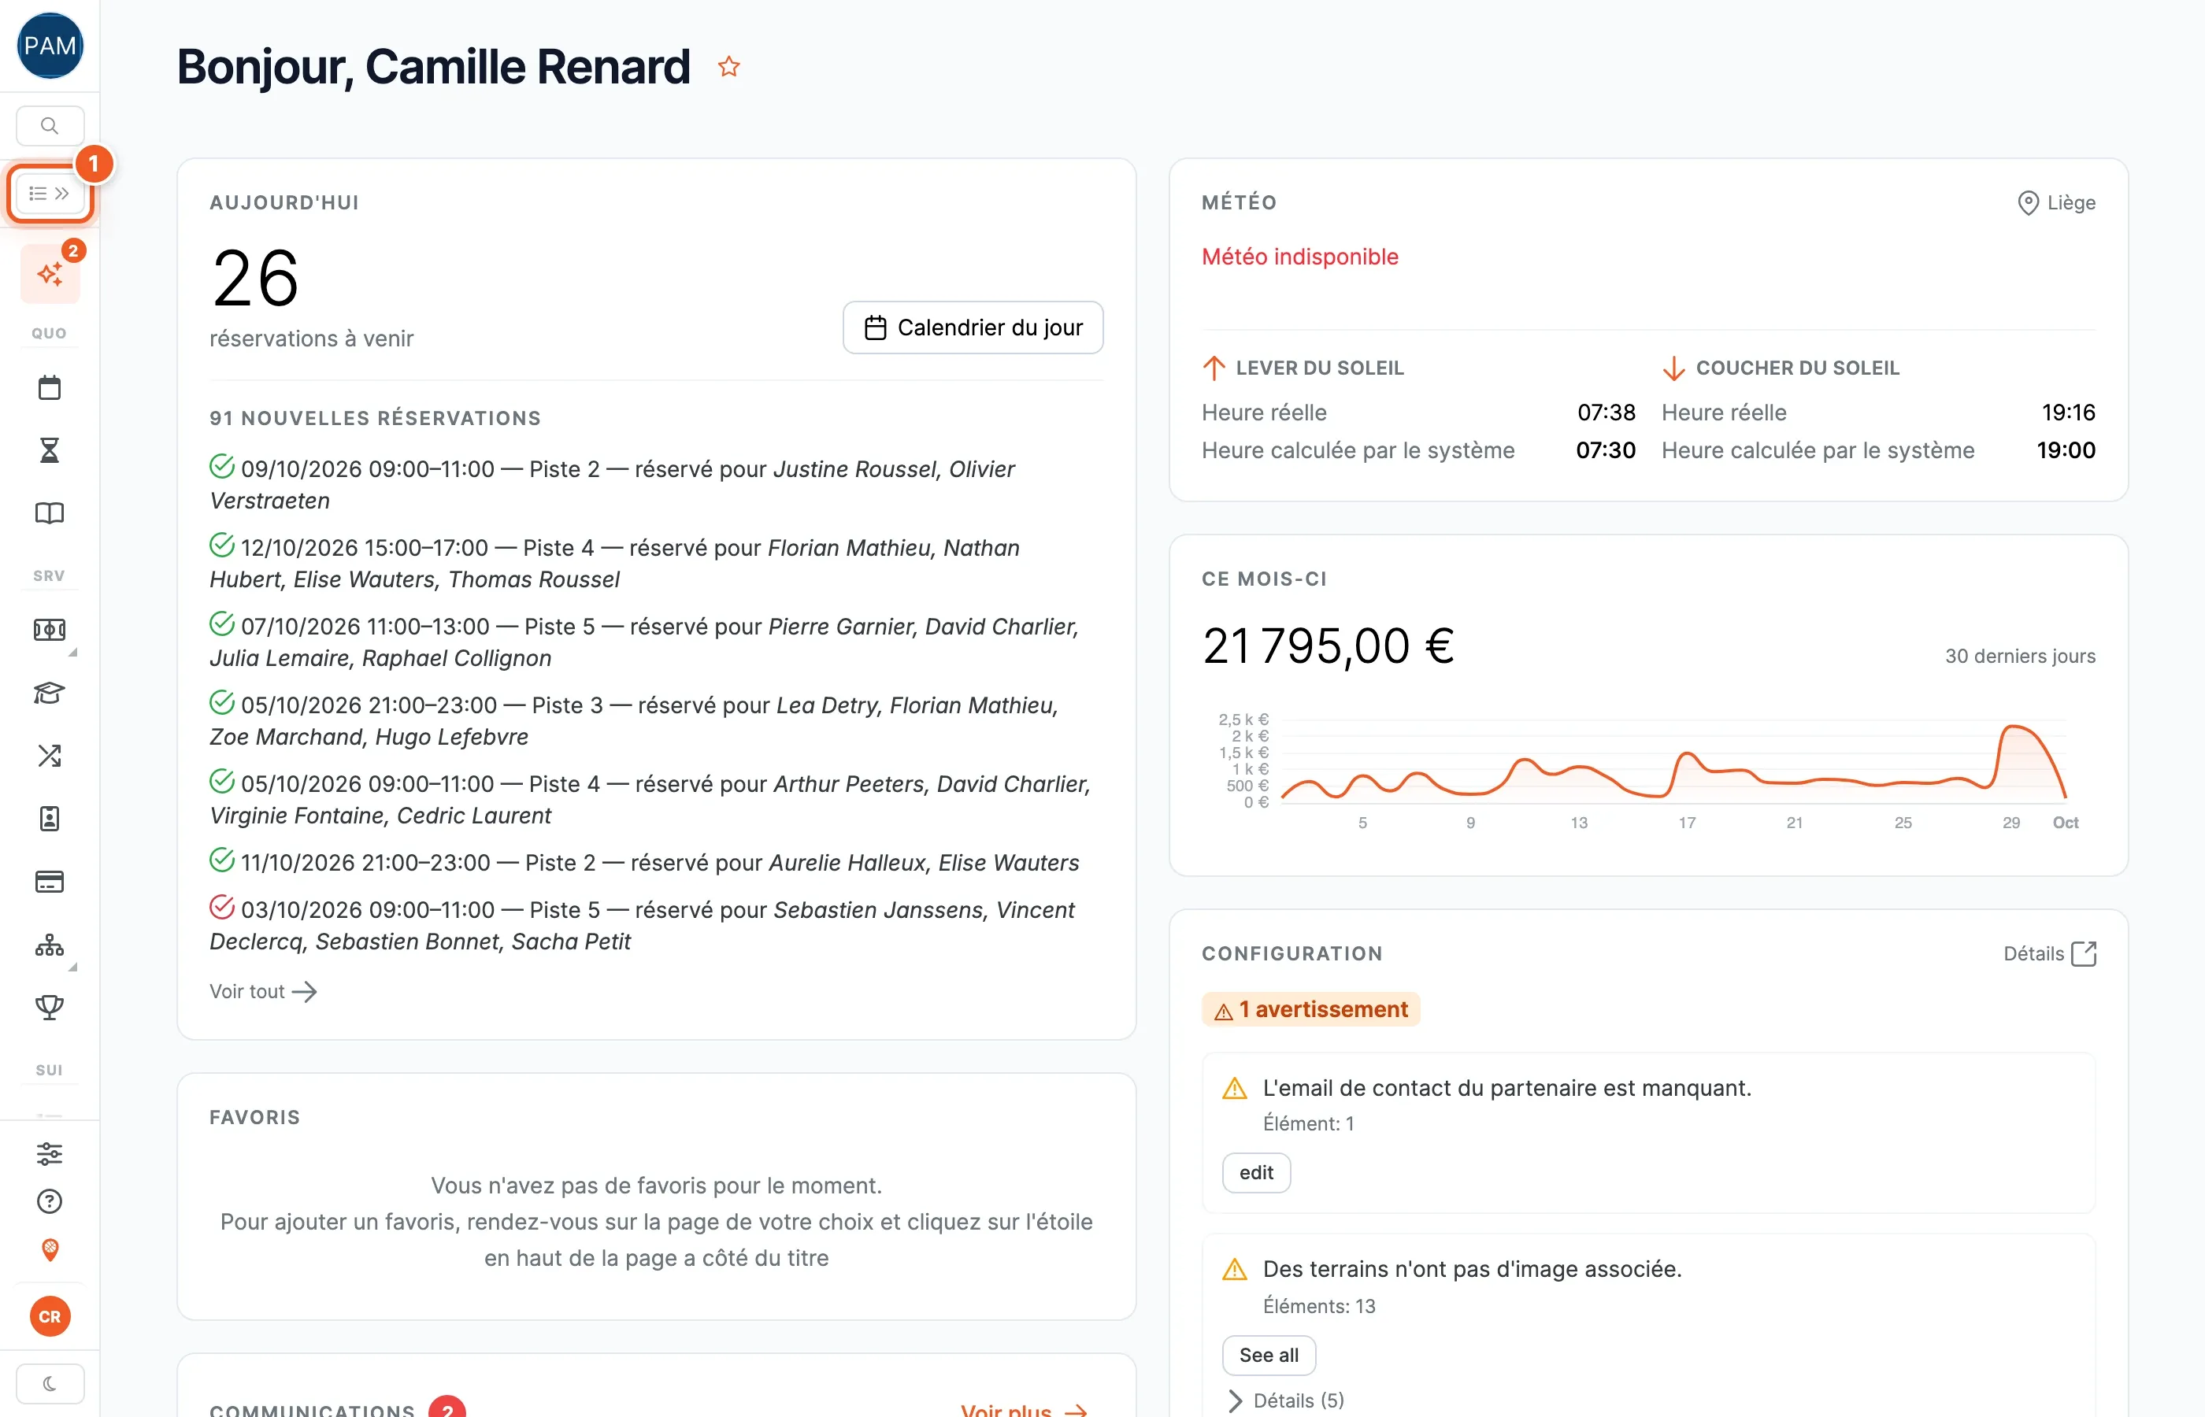The height and width of the screenshot is (1417, 2205).
Task: Expand the sidebar menu with list-chevrons button
Action: (50, 193)
